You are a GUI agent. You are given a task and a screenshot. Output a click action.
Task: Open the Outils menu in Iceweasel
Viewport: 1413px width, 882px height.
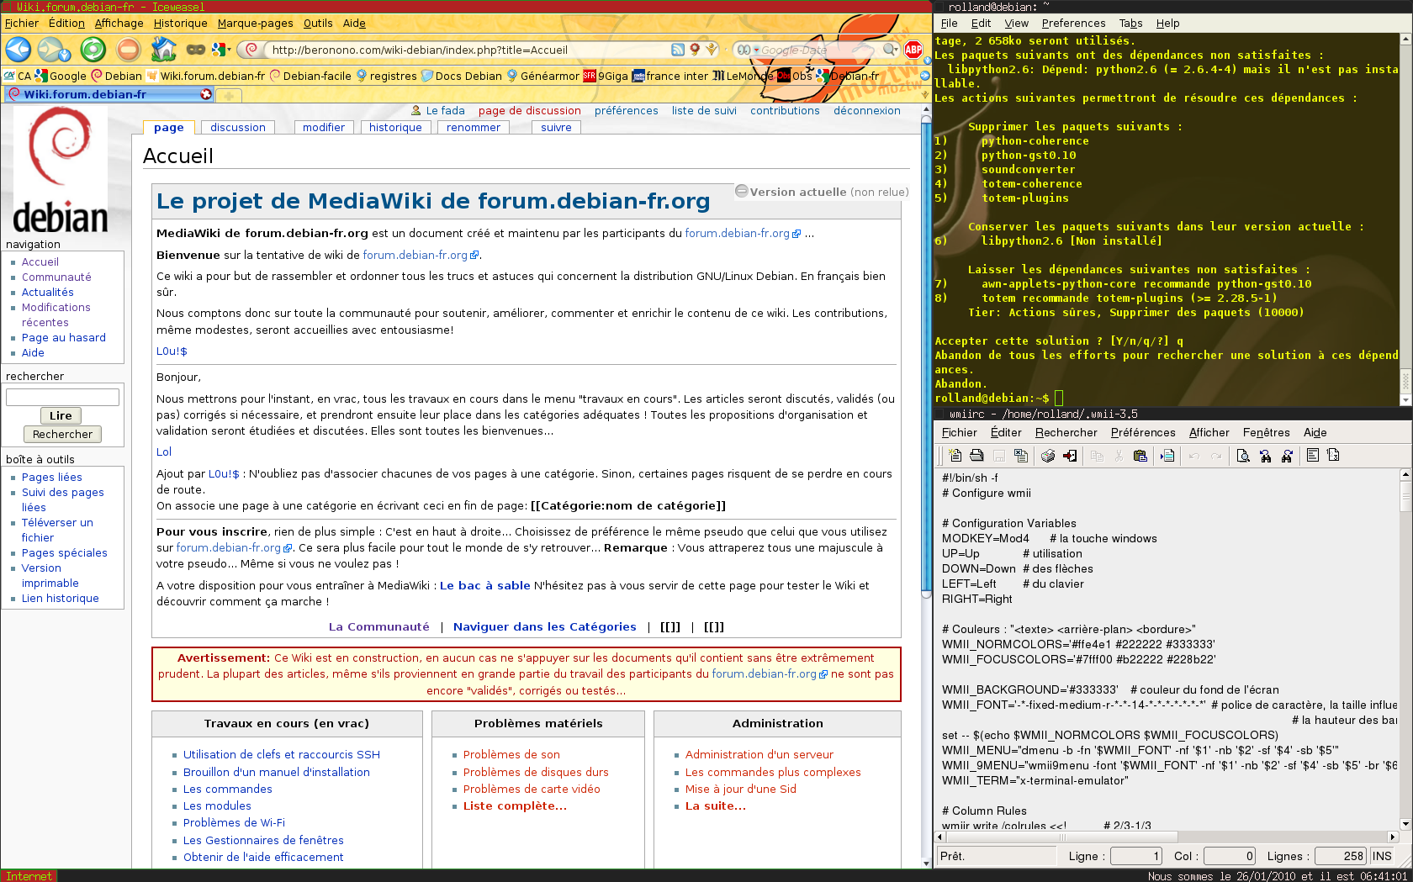318,24
